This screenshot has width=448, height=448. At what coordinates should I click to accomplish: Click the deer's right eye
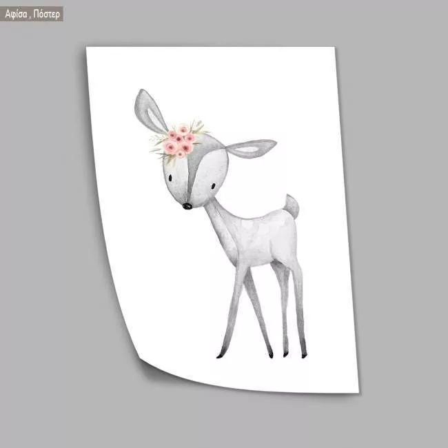[212, 185]
